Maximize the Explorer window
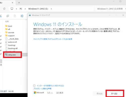126x97 pixels. coord(120,1)
